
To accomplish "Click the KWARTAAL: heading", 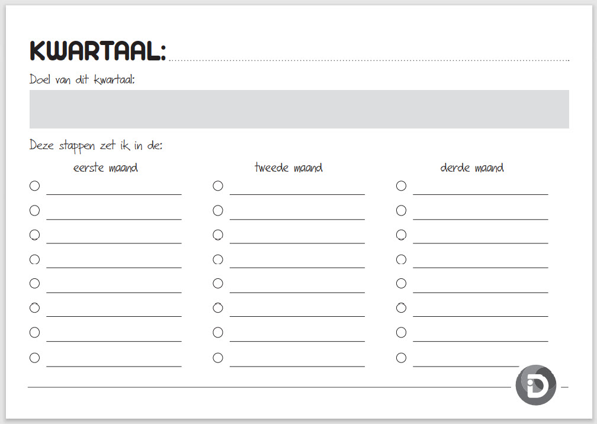I will point(98,50).
